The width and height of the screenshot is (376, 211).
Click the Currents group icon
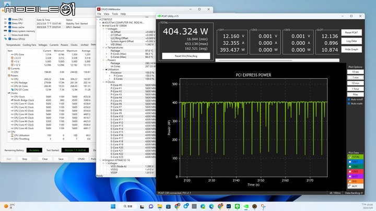click(x=9, y=68)
